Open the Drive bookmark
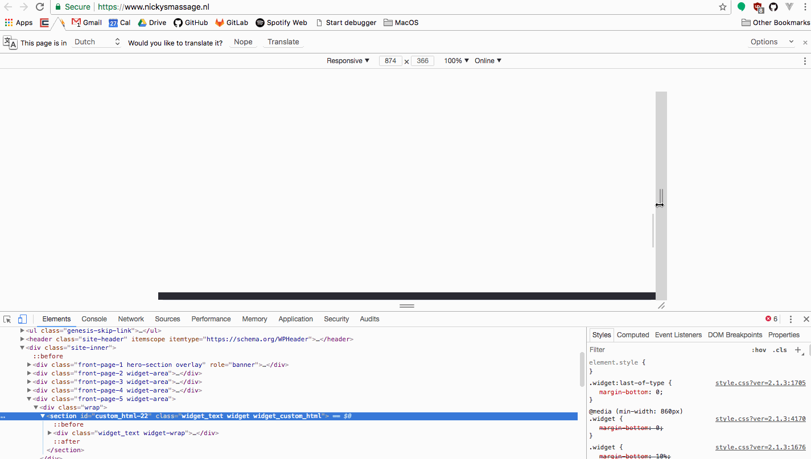 pos(152,23)
